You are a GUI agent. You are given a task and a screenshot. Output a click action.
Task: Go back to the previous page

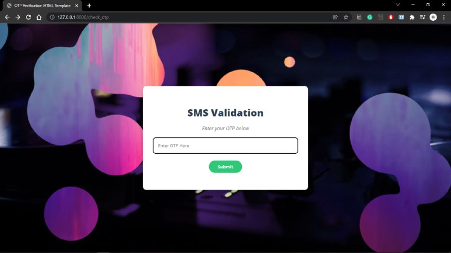coord(7,17)
